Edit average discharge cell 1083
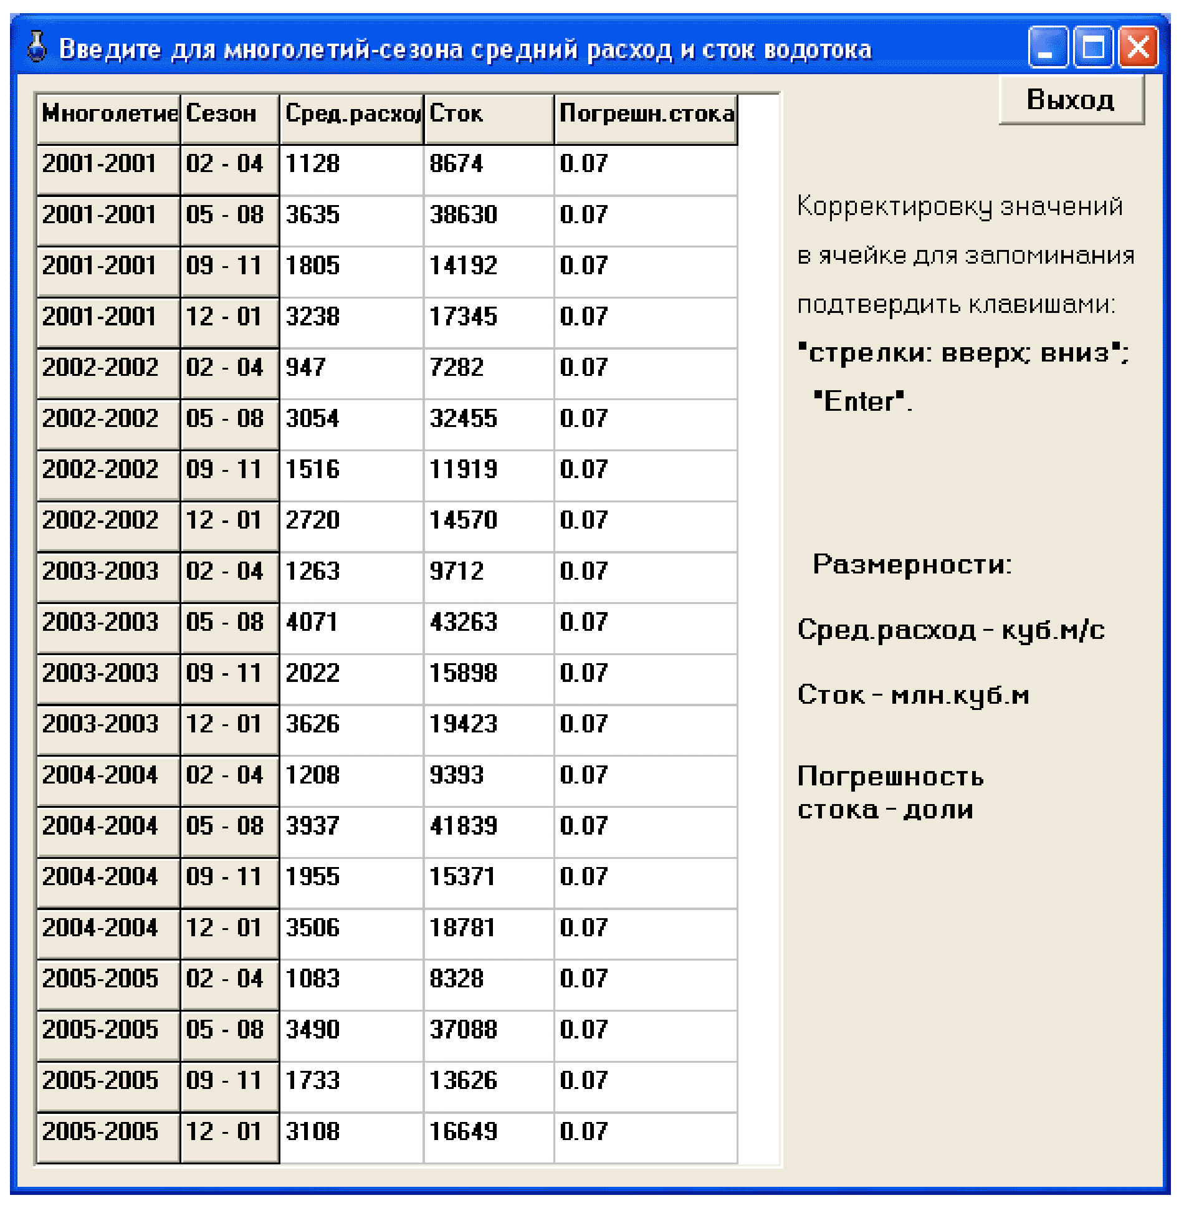The height and width of the screenshot is (1208, 1184). point(351,985)
